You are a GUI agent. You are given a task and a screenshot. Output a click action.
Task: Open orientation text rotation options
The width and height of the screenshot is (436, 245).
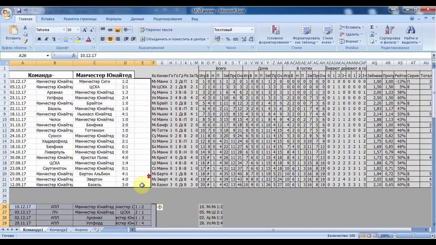[x=127, y=30]
